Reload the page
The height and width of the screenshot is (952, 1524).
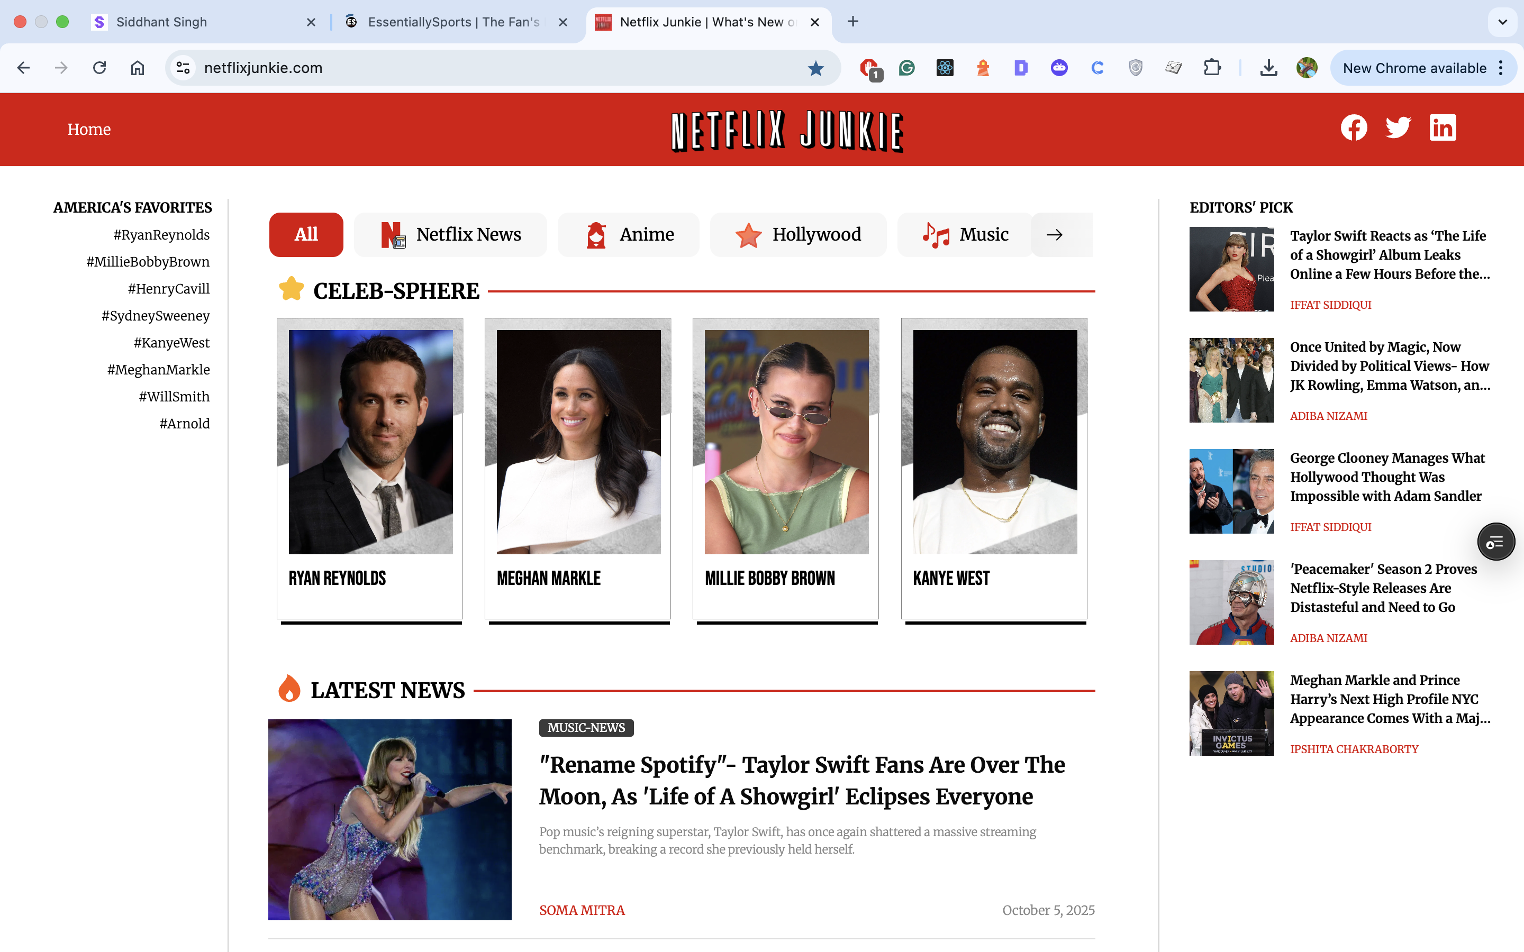(99, 68)
